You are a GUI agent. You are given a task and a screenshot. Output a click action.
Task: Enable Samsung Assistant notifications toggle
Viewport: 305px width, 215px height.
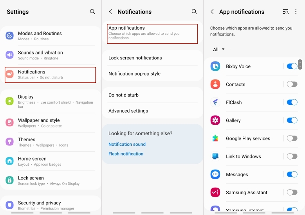(x=292, y=192)
